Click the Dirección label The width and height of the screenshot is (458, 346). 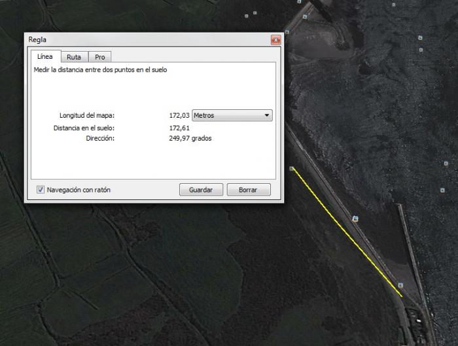click(x=100, y=139)
